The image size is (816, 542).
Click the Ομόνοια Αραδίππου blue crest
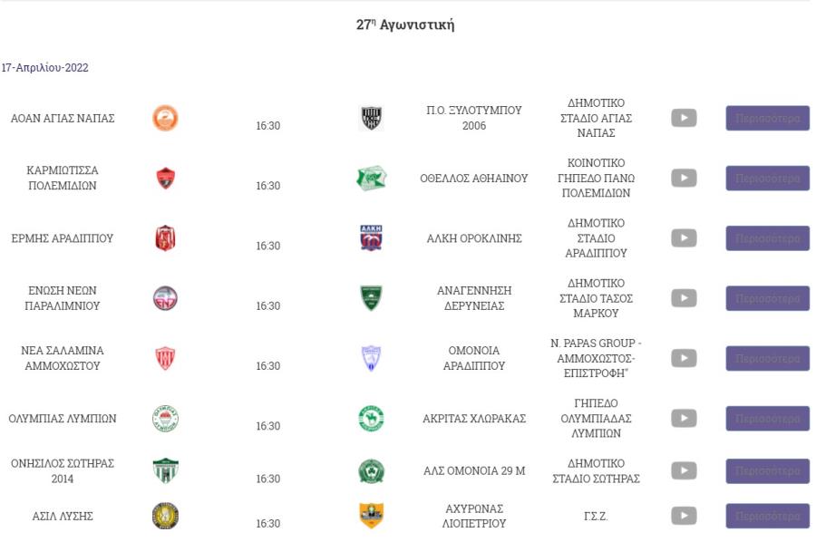(x=371, y=358)
